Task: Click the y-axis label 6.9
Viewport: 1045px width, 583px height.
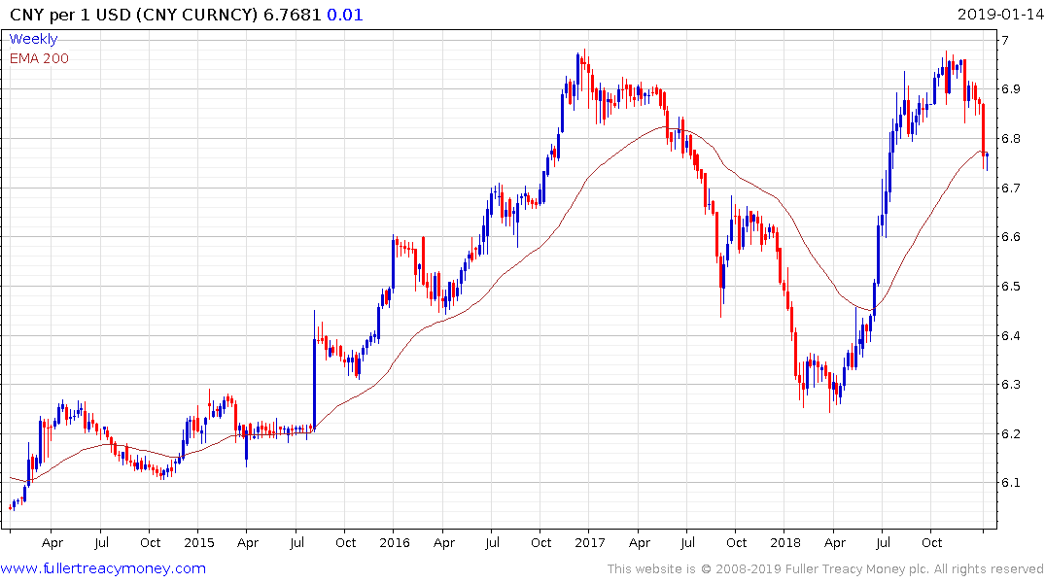Action: point(1011,89)
